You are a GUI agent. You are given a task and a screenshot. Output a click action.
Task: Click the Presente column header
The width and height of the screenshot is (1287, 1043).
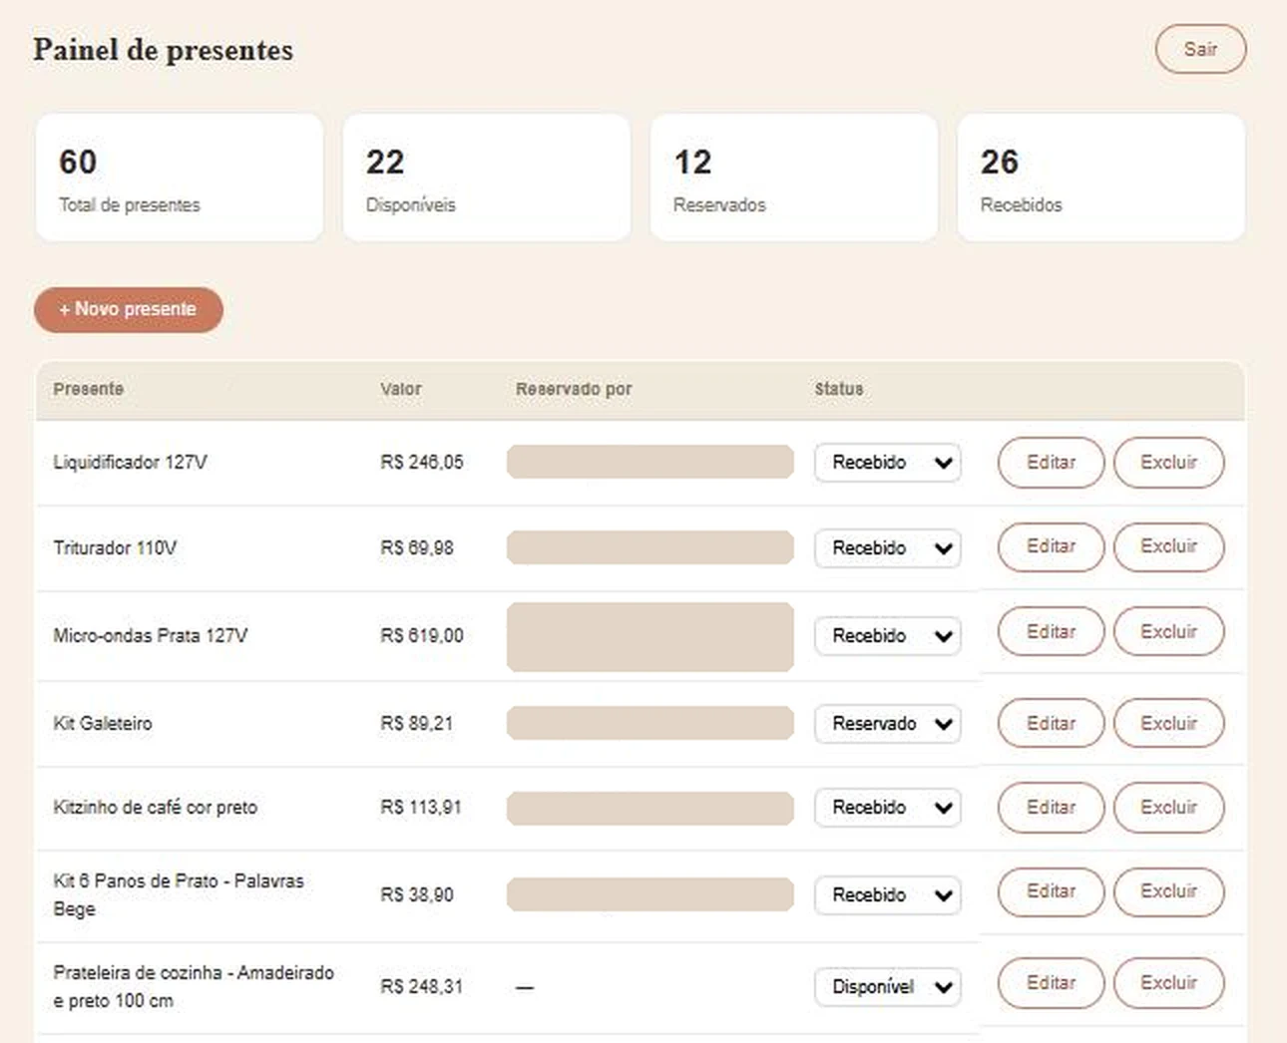(89, 389)
